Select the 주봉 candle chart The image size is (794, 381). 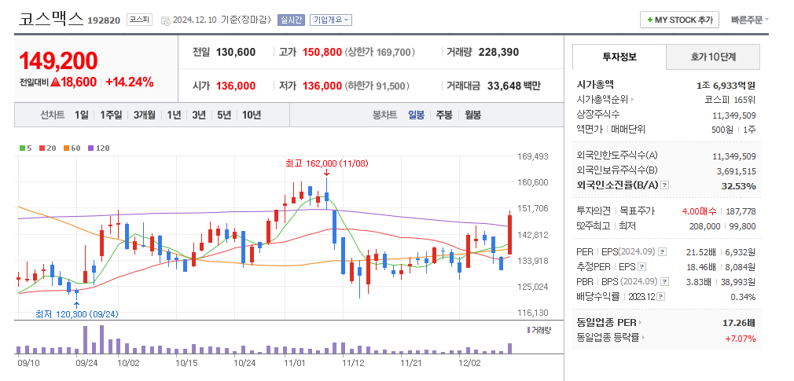pos(444,115)
